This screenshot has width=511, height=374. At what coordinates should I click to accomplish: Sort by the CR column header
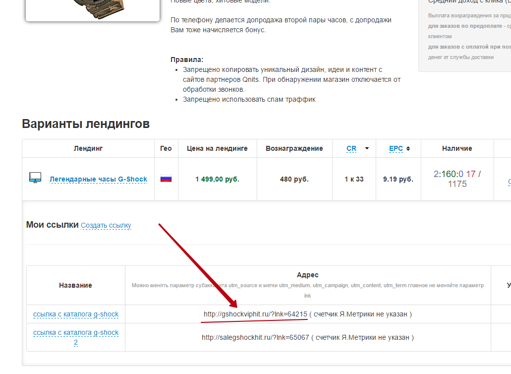[x=351, y=148]
